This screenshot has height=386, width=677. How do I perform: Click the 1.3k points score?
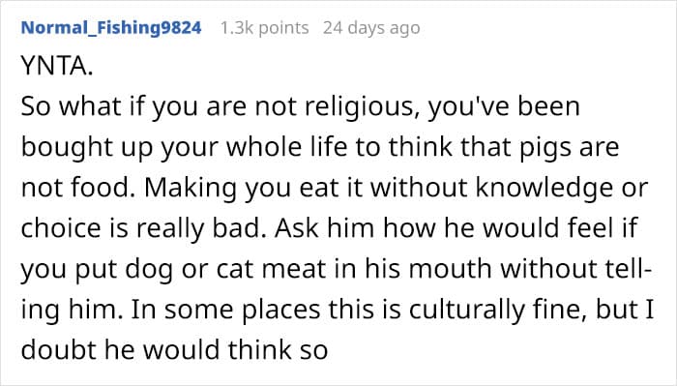pyautogui.click(x=264, y=28)
